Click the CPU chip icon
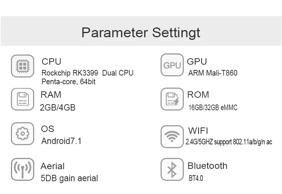The image size is (282, 194). click(x=23, y=66)
